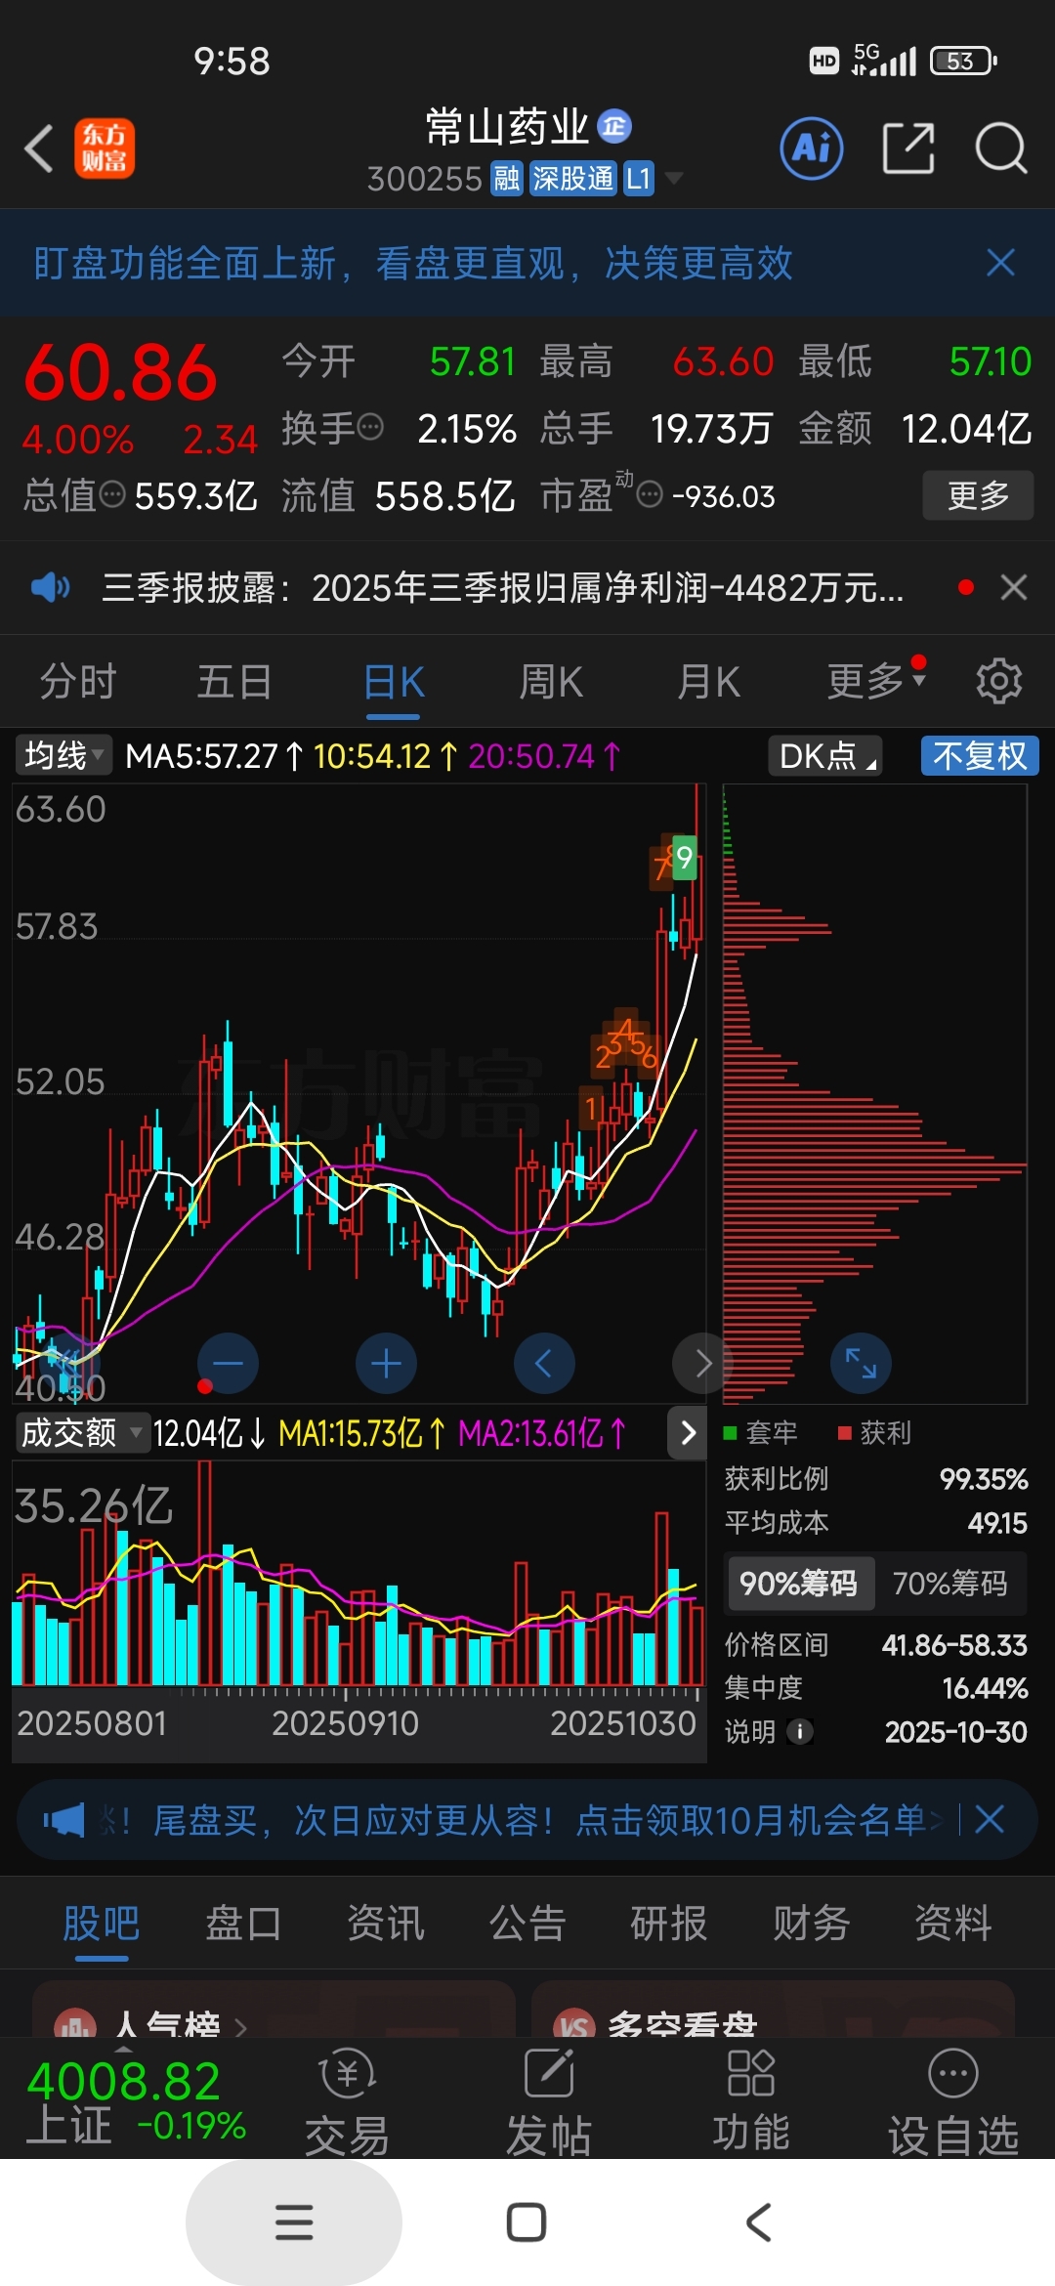The height and width of the screenshot is (2286, 1055).
Task: Open chart settings gear icon
Action: [x=999, y=681]
